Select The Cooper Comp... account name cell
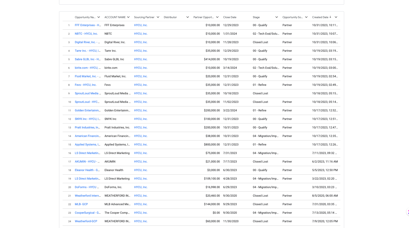 [x=117, y=213]
